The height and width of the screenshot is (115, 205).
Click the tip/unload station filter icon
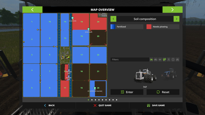pos(169,60)
